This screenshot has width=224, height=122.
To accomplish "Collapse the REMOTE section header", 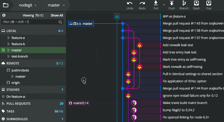I will pos(33,63).
